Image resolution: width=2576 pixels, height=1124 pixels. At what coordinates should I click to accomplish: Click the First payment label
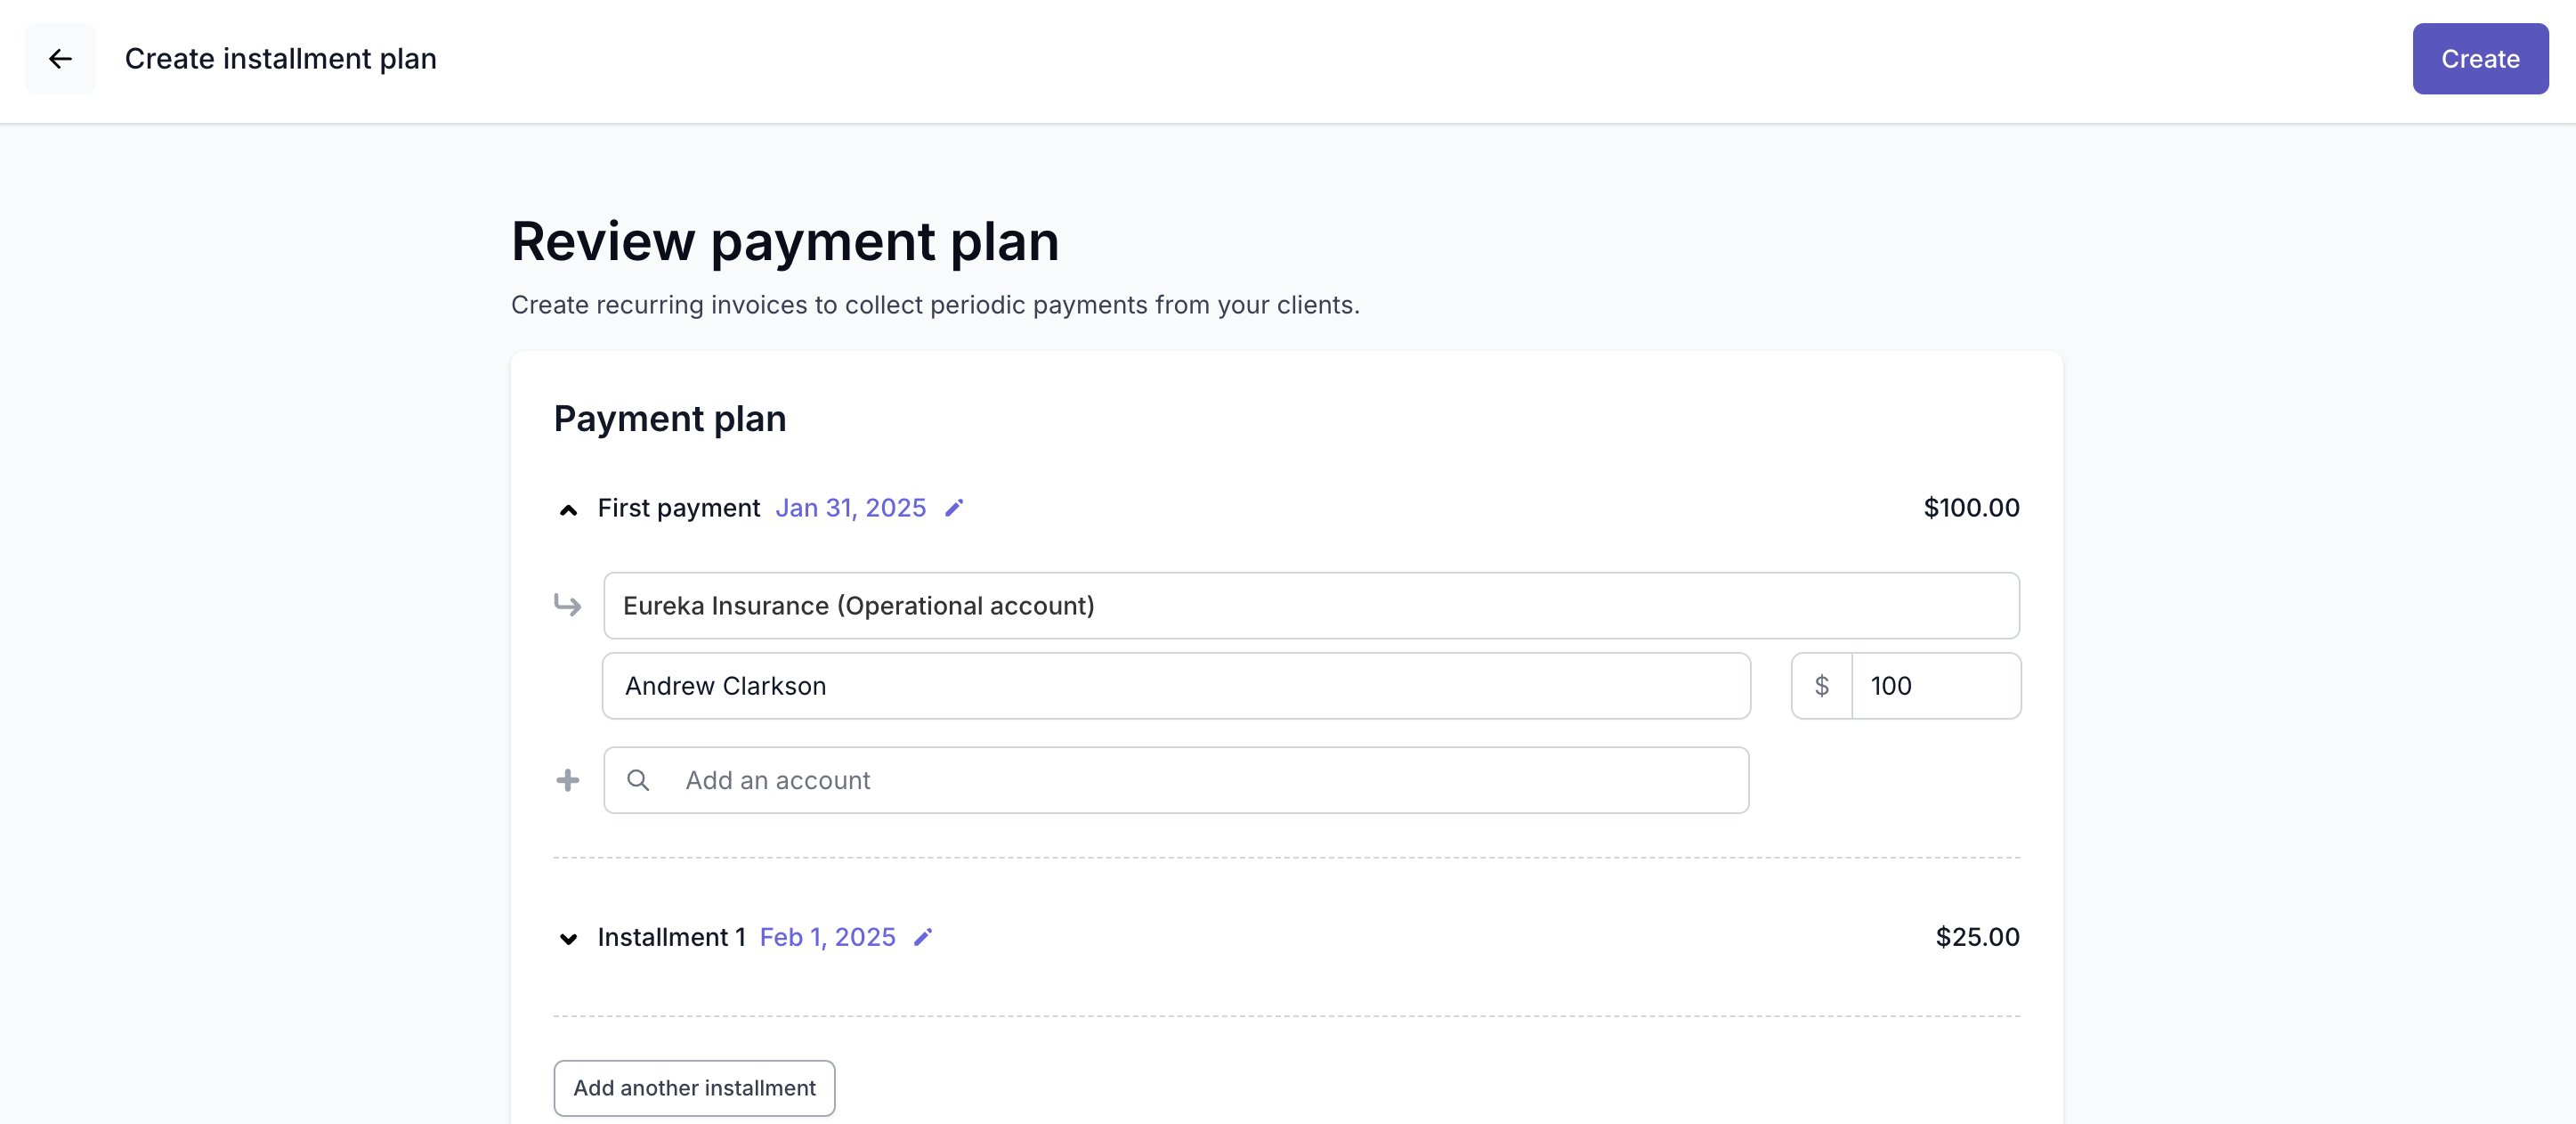pos(679,509)
